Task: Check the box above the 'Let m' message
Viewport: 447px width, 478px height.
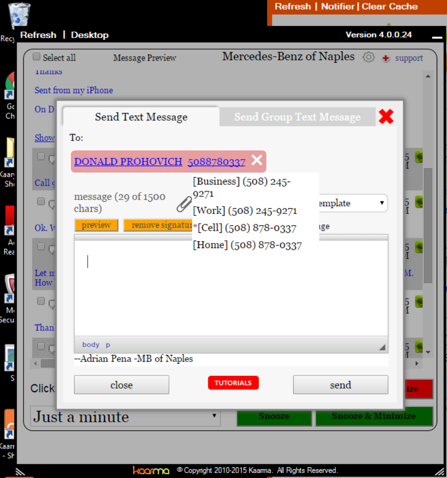Action: pos(41,246)
